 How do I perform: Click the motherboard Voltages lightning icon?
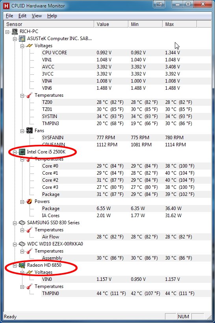pos(30,46)
